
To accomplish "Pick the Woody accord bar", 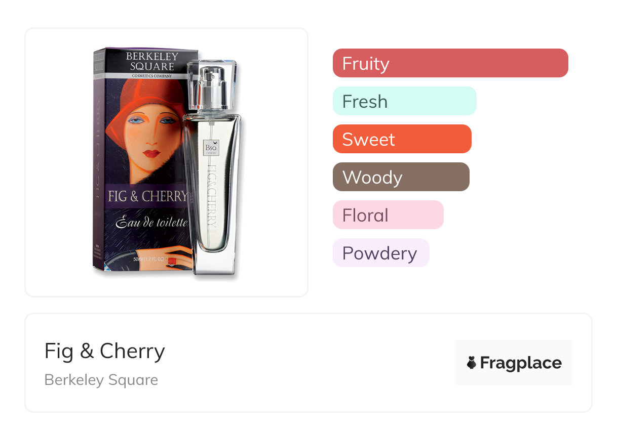I will click(x=401, y=177).
